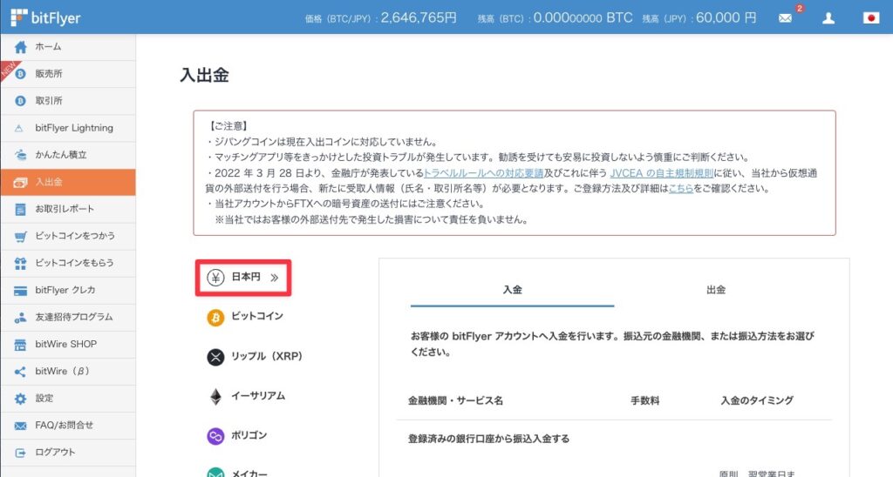
Task: Click 入金のタイミング column header
Action: 757,400
